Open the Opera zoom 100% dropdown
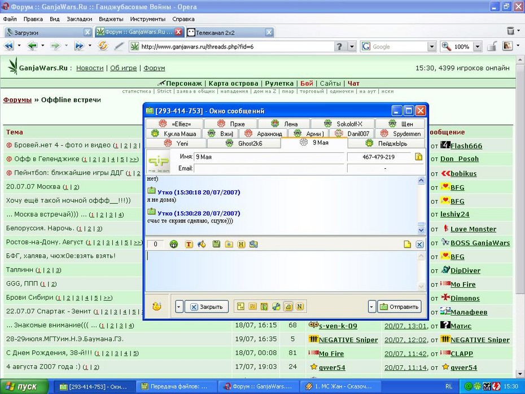 [478, 46]
